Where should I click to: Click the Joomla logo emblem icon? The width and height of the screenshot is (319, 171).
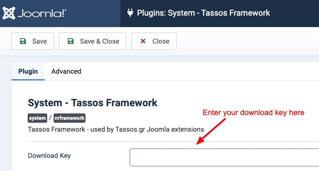[9, 13]
